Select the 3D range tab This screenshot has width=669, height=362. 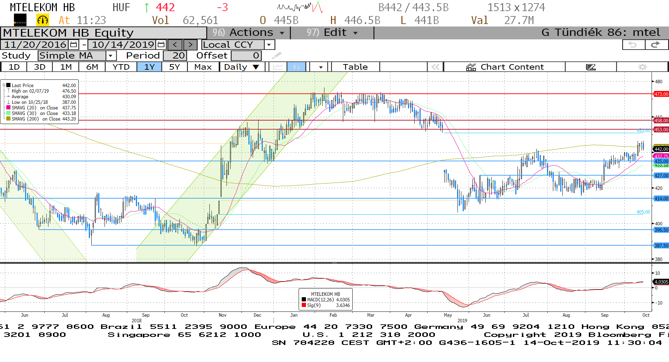[x=39, y=67]
